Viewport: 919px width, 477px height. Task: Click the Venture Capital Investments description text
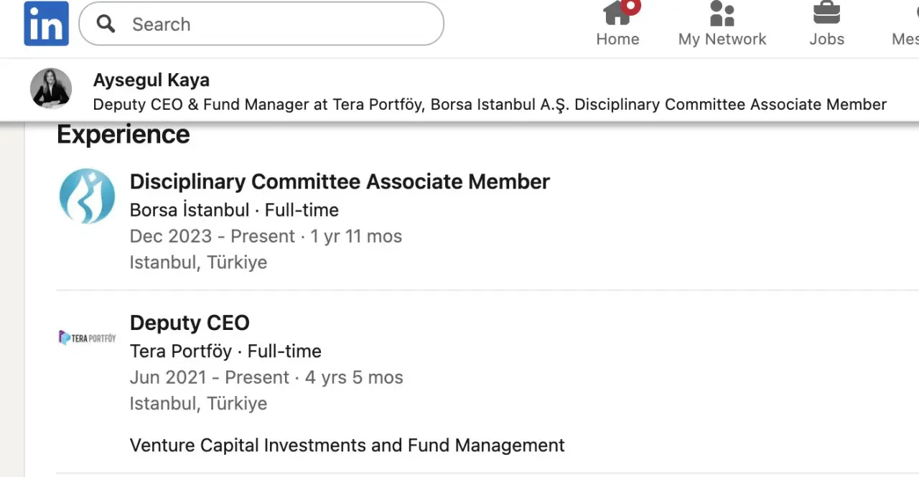[347, 445]
